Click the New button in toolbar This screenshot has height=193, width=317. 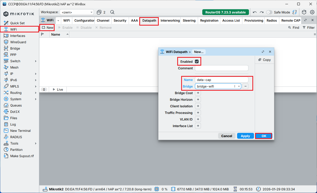(47, 28)
